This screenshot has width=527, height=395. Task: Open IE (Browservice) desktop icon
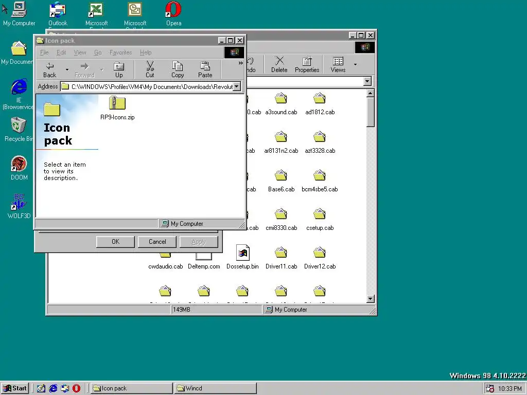coord(19,94)
